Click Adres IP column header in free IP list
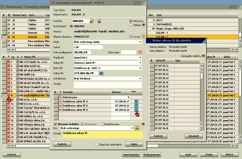The height and width of the screenshot is (159, 242). [x=164, y=61]
